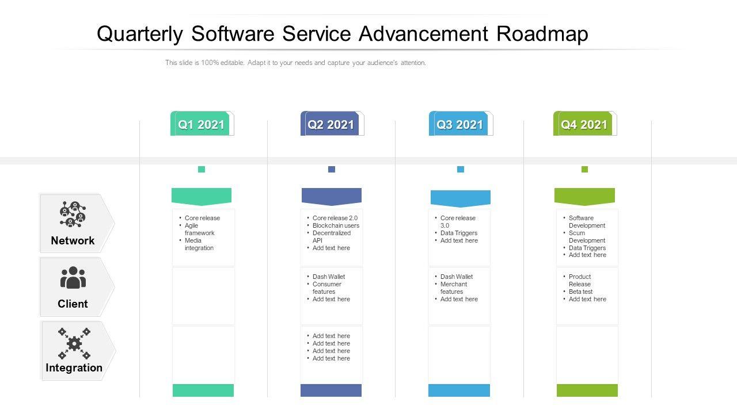Open the Q2 2021 quarter tab
The width and height of the screenshot is (737, 414).
(332, 124)
